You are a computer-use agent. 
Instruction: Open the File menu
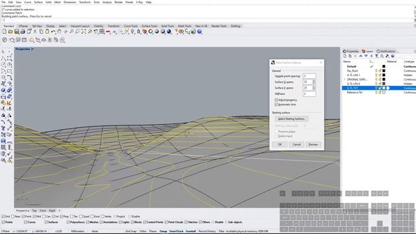tap(3, 2)
